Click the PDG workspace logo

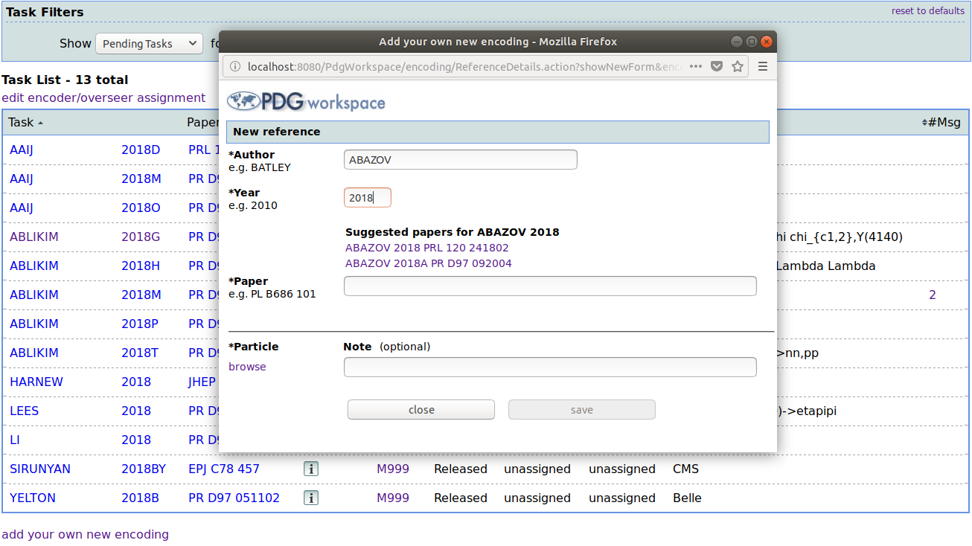[306, 101]
